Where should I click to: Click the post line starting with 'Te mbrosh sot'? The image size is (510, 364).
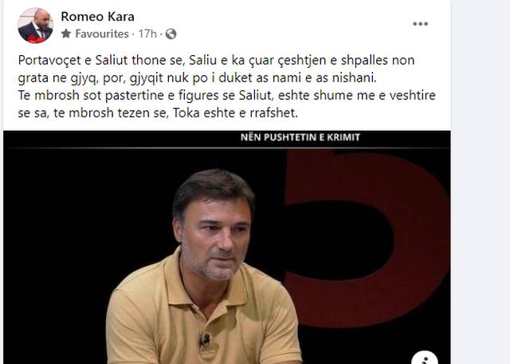coord(226,96)
